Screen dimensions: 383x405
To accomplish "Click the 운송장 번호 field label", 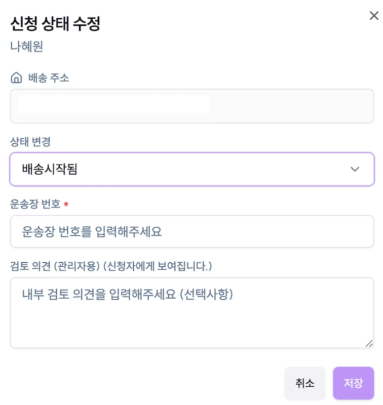I will pos(35,204).
